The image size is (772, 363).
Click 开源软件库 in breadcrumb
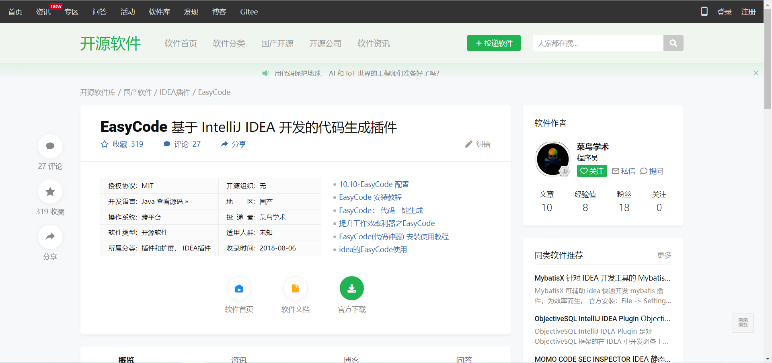[98, 92]
